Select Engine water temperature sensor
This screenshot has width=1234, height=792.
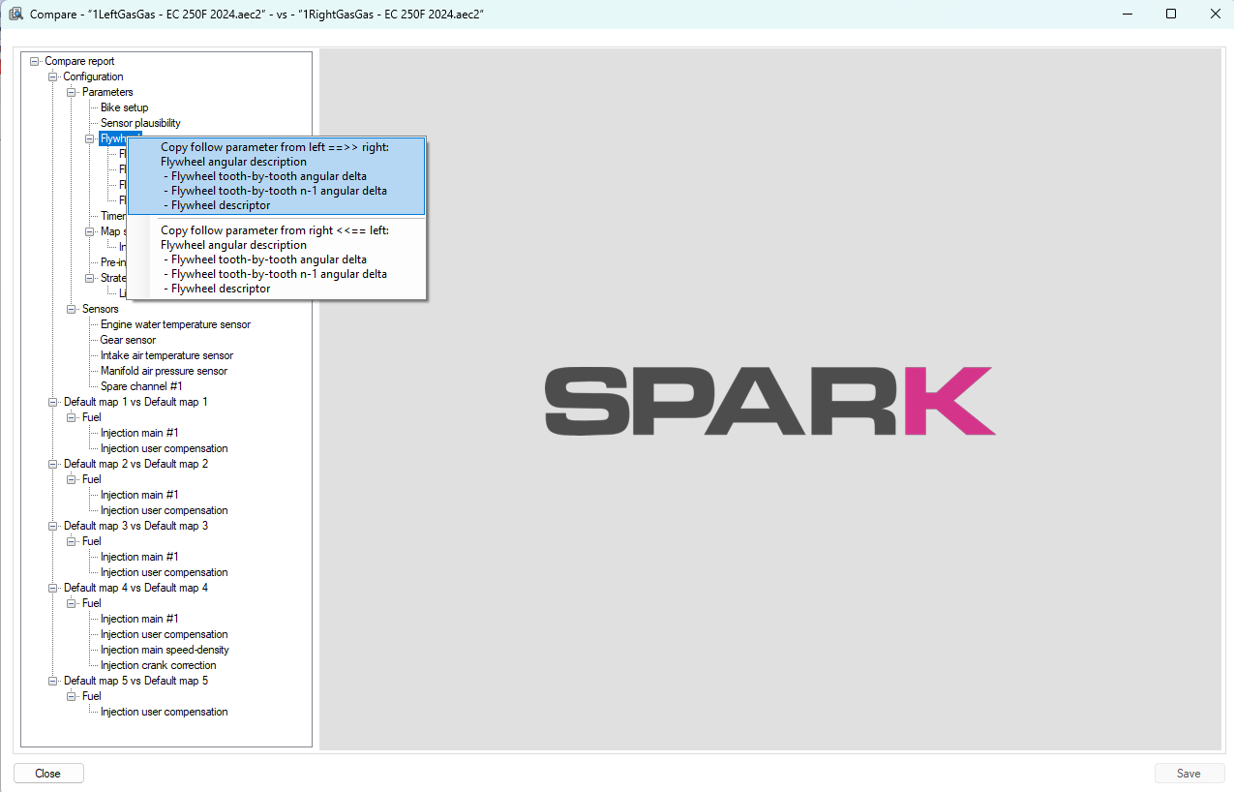tap(175, 324)
